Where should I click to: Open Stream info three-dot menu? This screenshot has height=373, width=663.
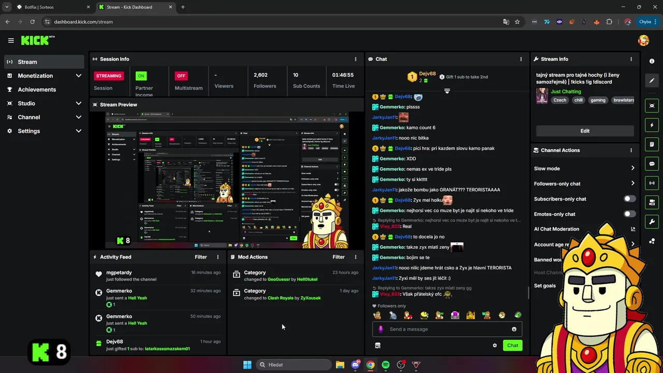pos(631,59)
